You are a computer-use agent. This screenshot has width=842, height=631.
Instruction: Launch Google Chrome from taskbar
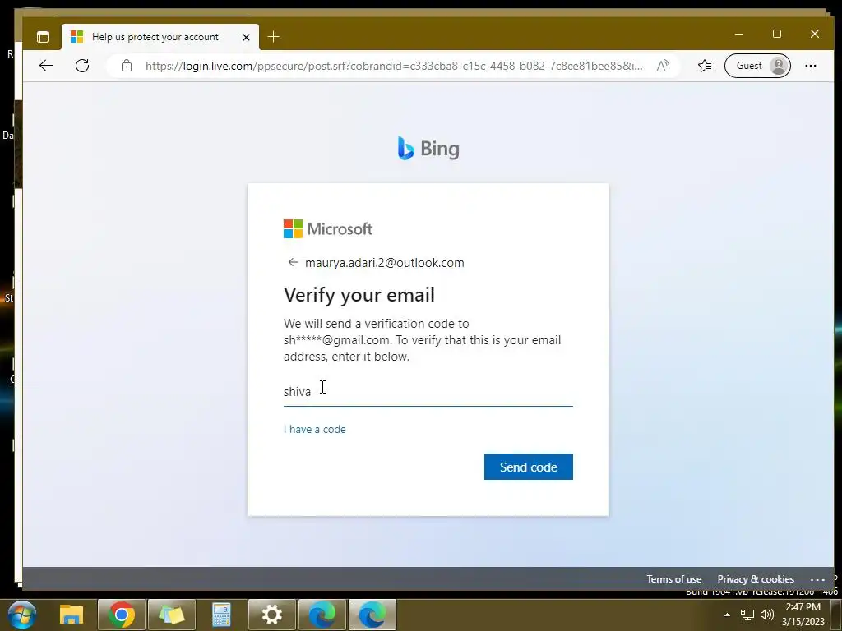pyautogui.click(x=122, y=615)
